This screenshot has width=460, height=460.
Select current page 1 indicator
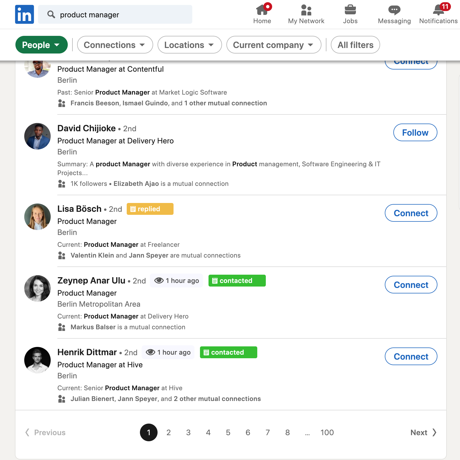149,432
